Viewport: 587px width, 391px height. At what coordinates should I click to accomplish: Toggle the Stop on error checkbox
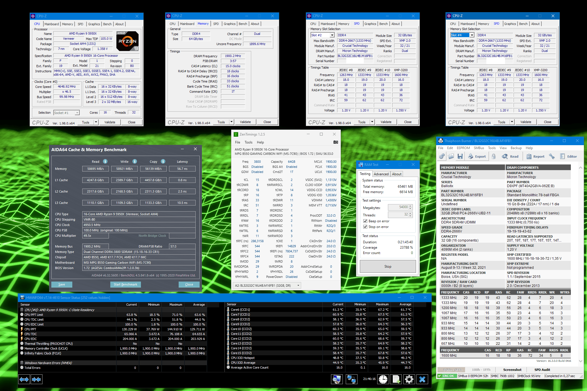365,227
